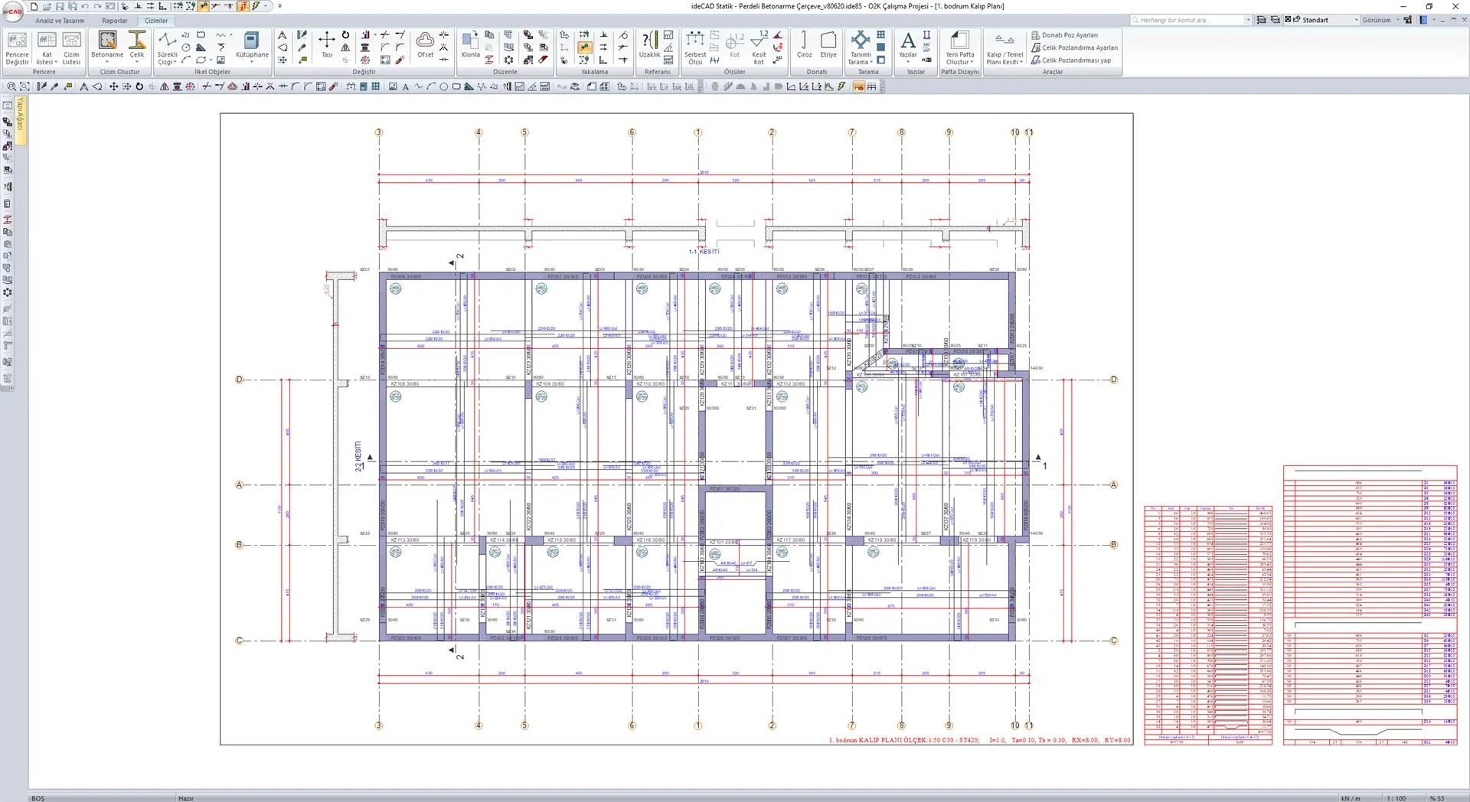Click the kN / m units in status bar
This screenshot has width=1470, height=802.
tap(1351, 798)
